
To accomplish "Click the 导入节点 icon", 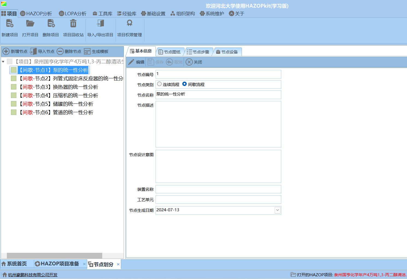I will pyautogui.click(x=33, y=51).
